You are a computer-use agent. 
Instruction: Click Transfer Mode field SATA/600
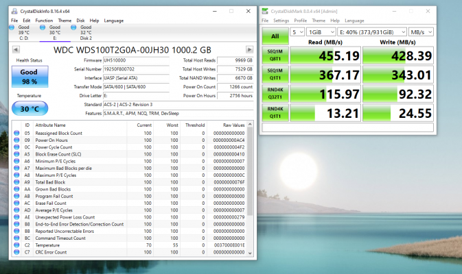[136, 87]
